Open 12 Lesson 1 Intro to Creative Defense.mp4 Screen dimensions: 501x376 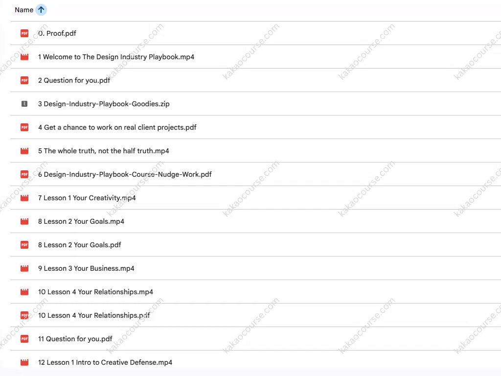click(x=105, y=362)
